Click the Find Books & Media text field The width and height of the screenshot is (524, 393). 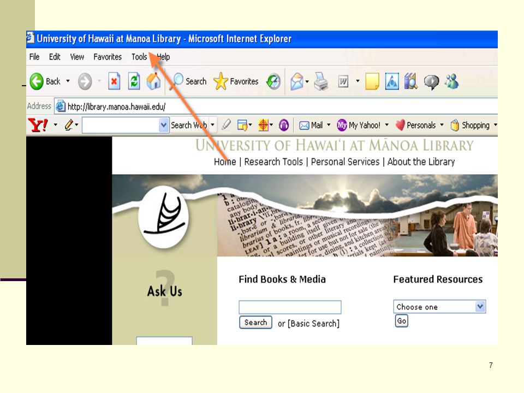click(x=290, y=307)
